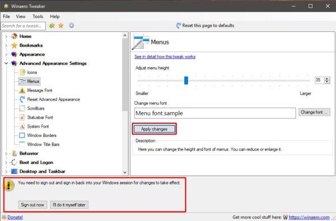336x221 pixels.
Task: Click the Window Title Bars icon
Action: pos(22,144)
